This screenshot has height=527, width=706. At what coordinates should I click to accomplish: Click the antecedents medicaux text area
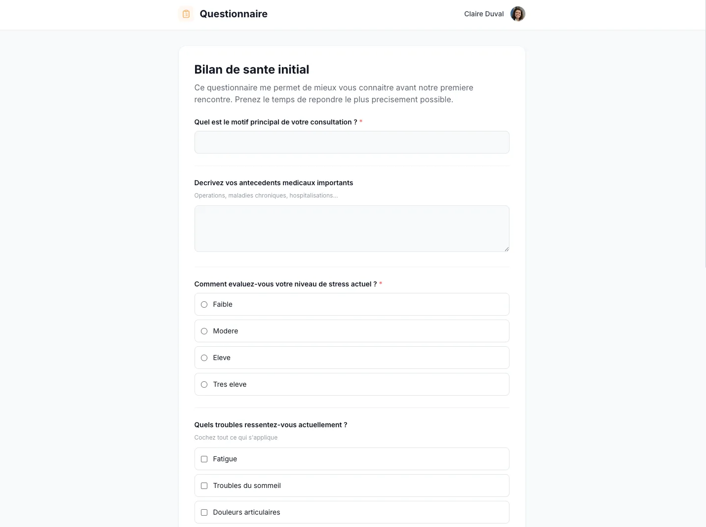click(x=352, y=228)
